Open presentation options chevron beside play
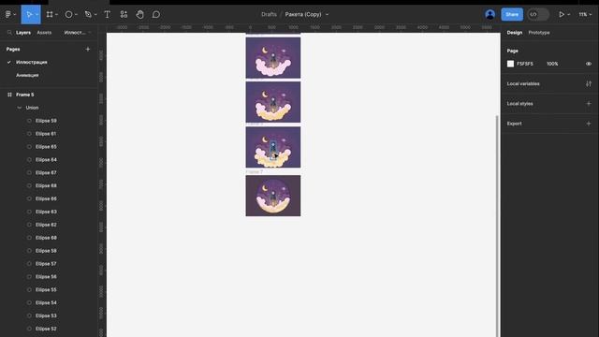Image resolution: width=599 pixels, height=337 pixels. pos(569,15)
